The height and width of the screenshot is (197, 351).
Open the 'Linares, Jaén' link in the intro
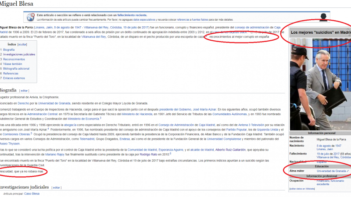(43, 28)
